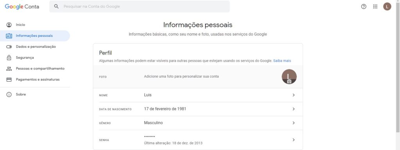Click the Pagamentos e assinaturas card icon
400x150 pixels.
[9, 79]
